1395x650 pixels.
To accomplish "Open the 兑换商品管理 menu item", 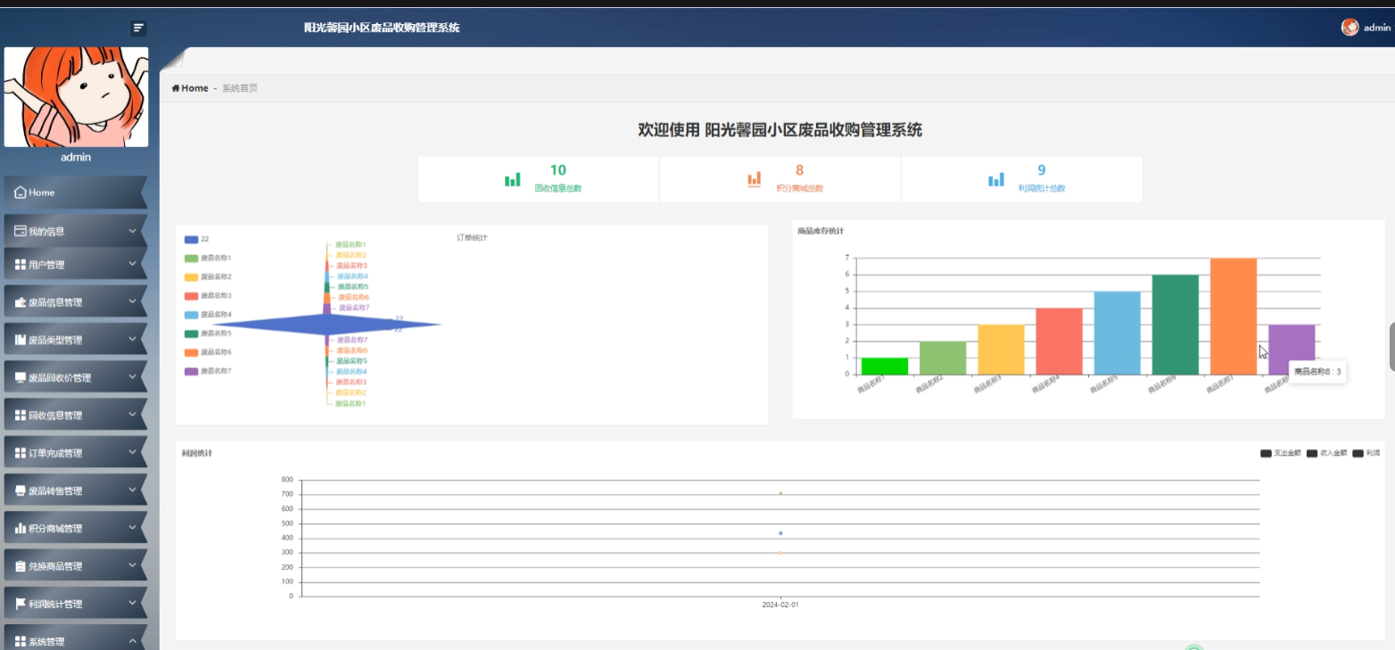I will (x=75, y=566).
